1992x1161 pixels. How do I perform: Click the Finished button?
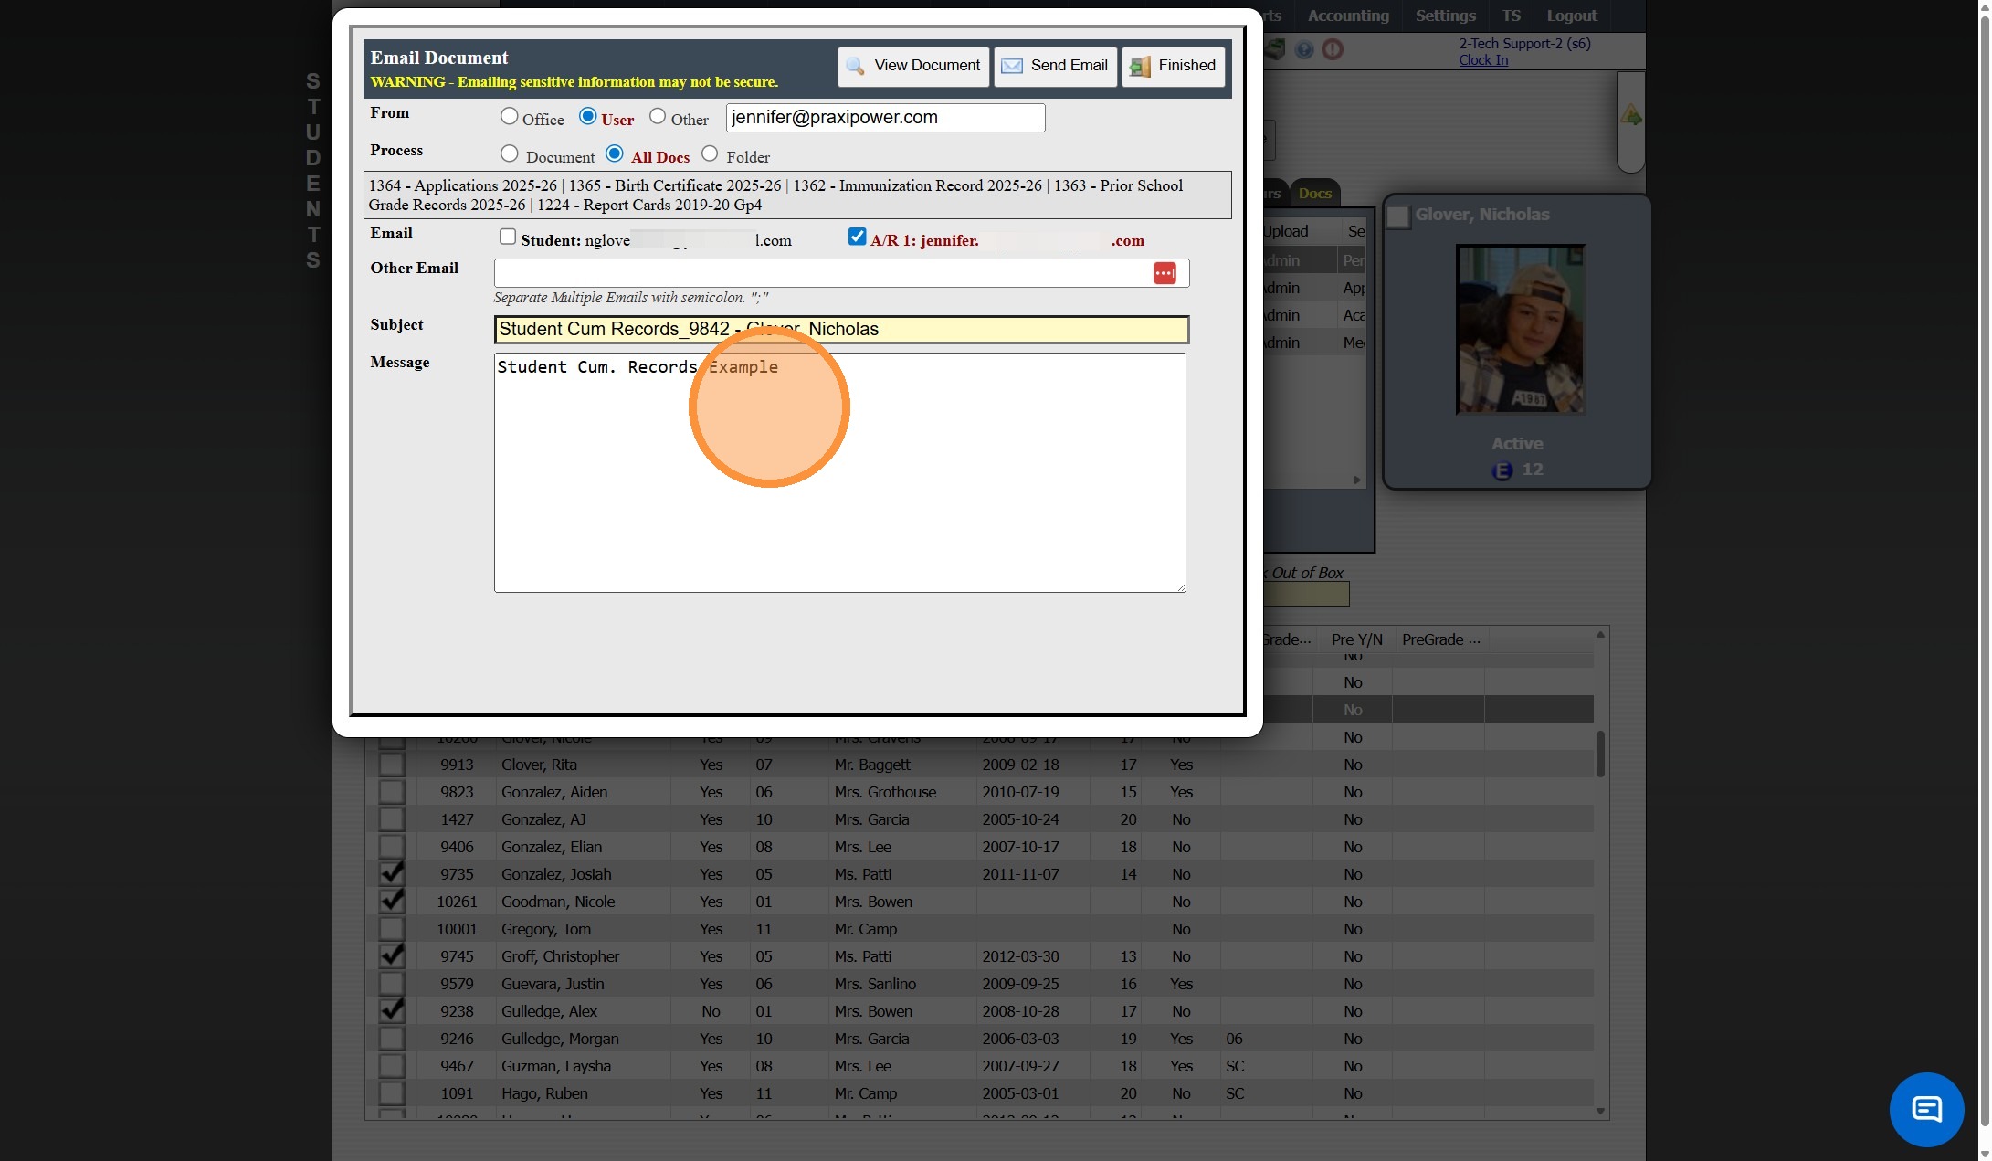(x=1173, y=66)
